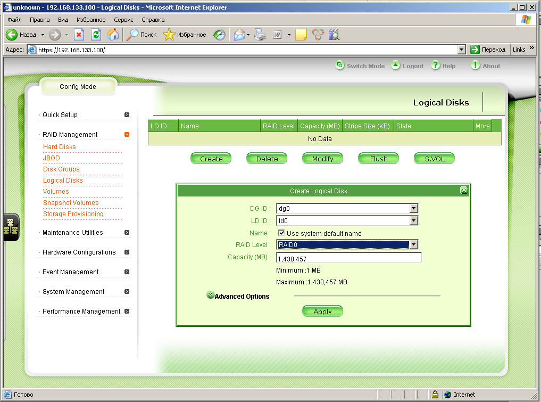Open the RAID Level dropdown

tap(414, 244)
